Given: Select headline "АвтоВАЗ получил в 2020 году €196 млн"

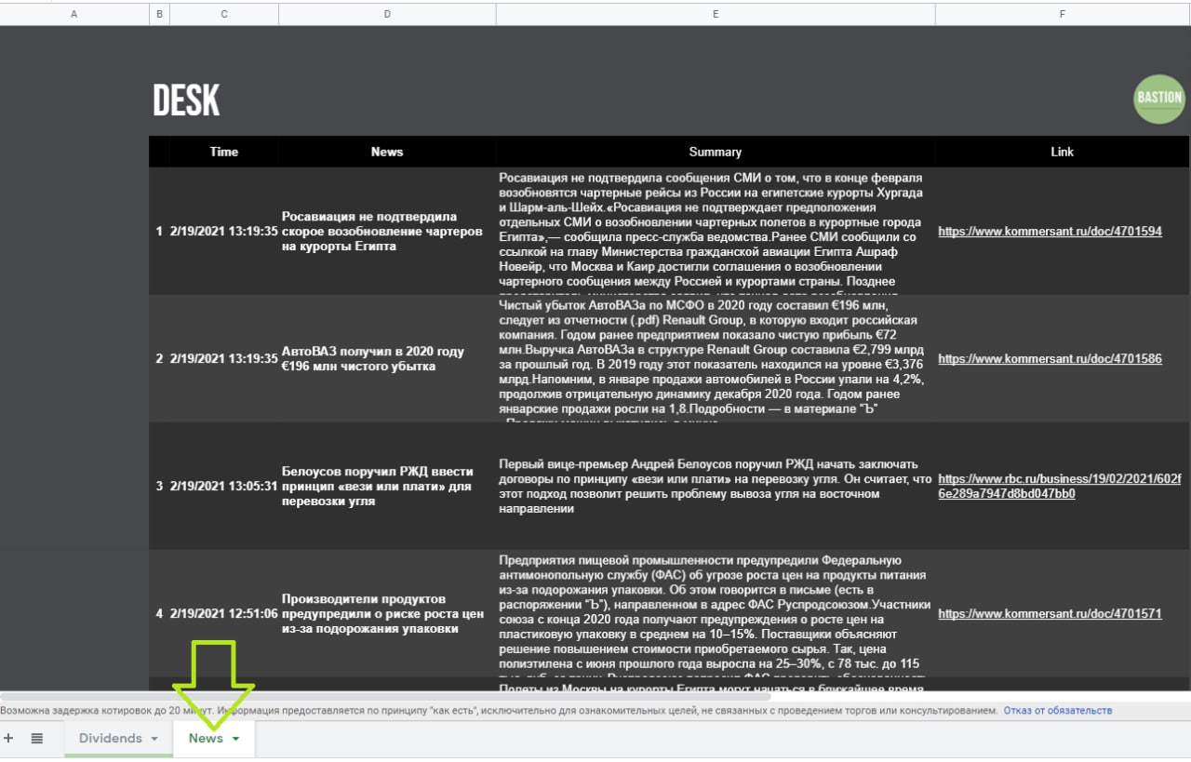Looking at the screenshot, I should point(387,358).
